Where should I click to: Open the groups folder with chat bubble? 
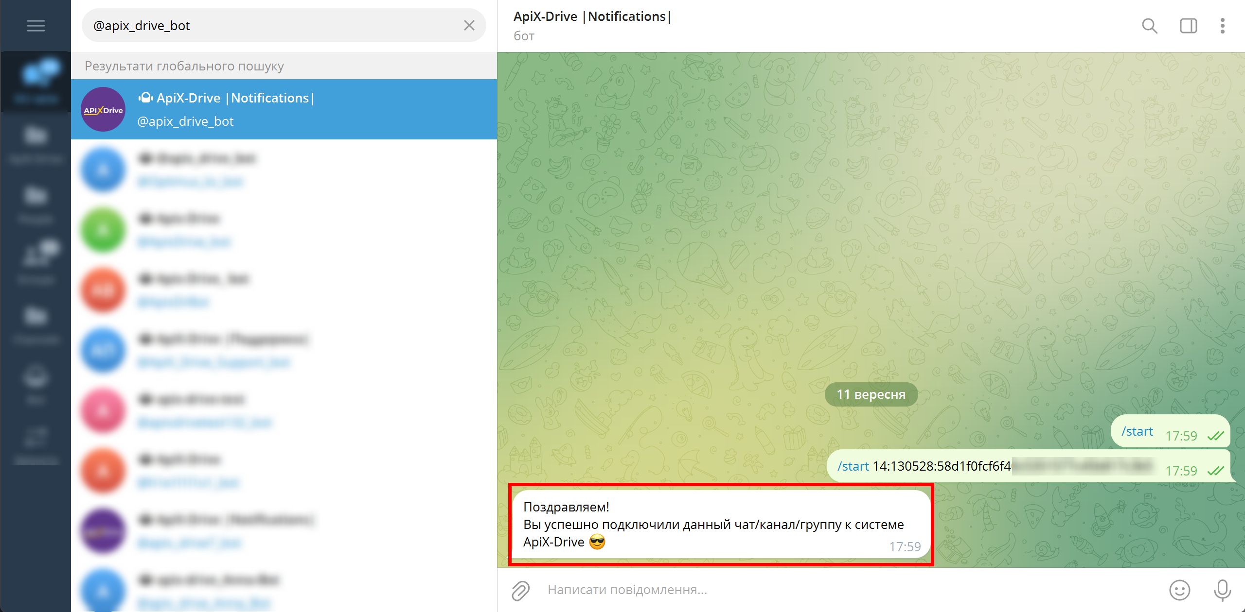pos(36,263)
